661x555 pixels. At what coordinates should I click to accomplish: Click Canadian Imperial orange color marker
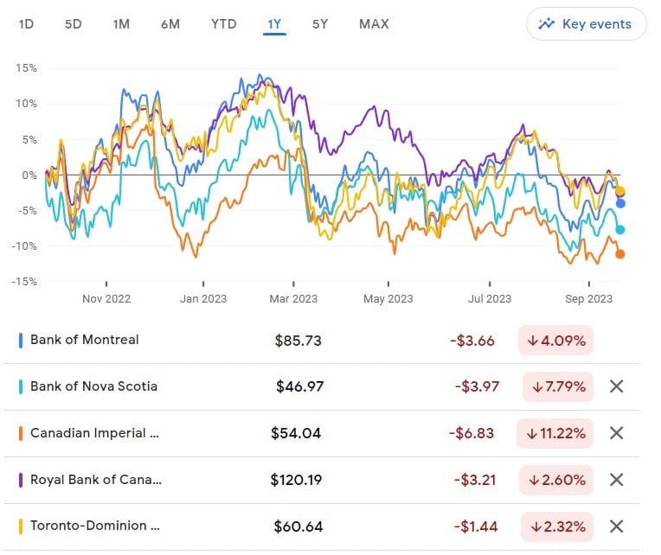(21, 433)
